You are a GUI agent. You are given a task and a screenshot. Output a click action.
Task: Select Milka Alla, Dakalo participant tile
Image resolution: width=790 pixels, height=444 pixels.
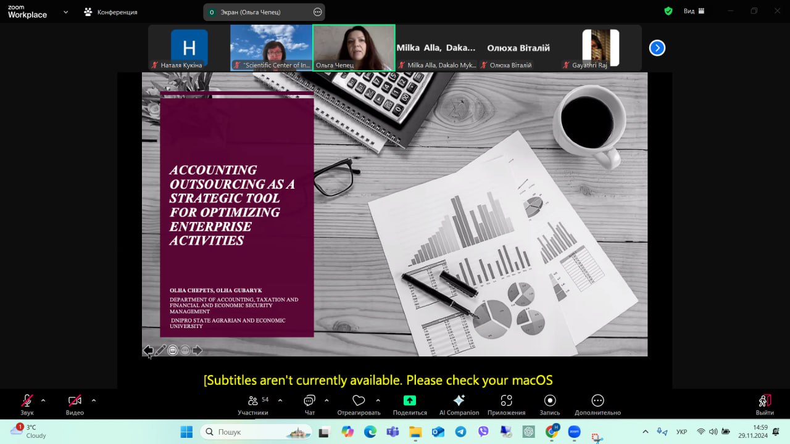(436, 48)
